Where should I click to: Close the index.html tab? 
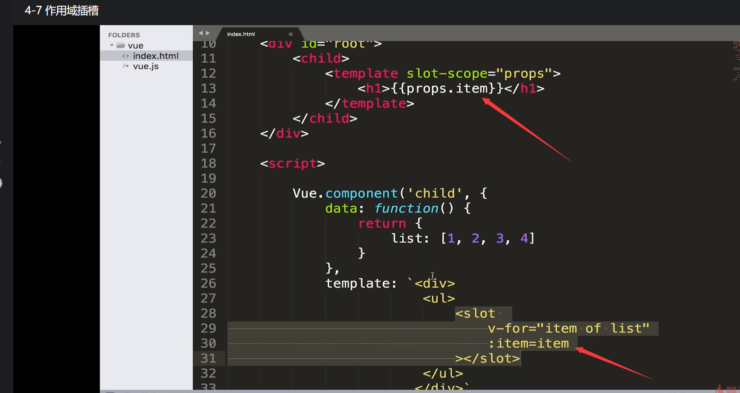coord(290,34)
